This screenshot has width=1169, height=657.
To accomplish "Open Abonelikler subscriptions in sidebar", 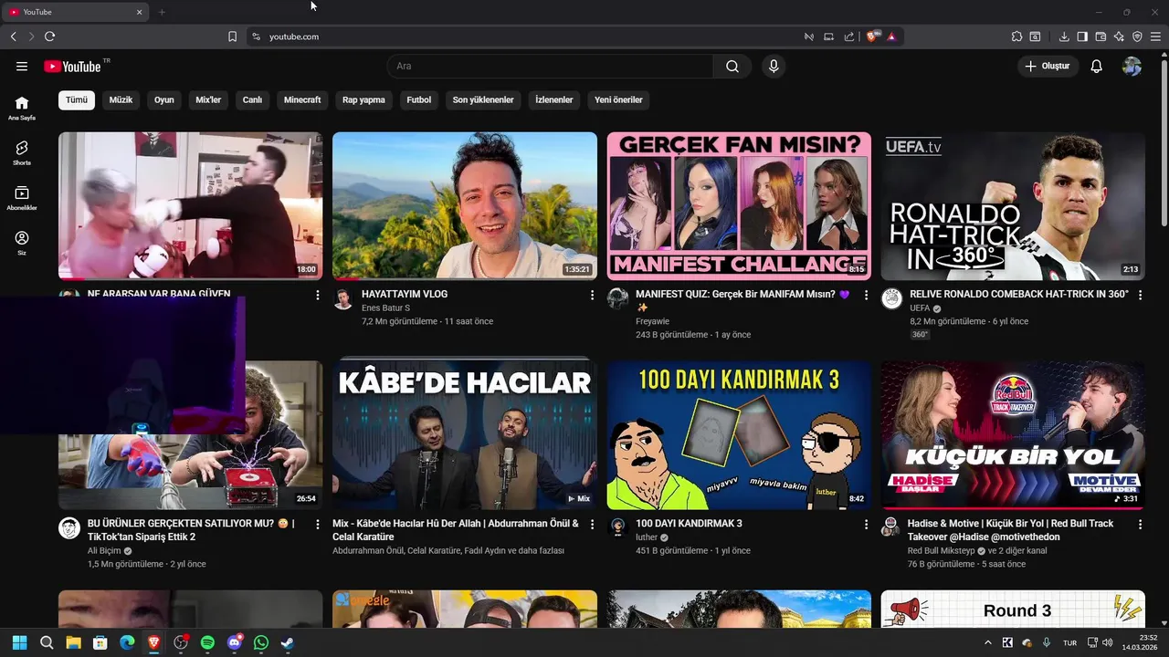I will click(22, 198).
